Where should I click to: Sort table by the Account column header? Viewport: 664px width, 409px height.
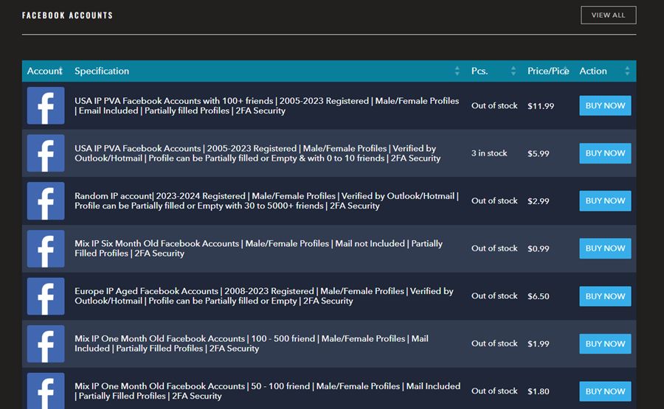point(44,71)
